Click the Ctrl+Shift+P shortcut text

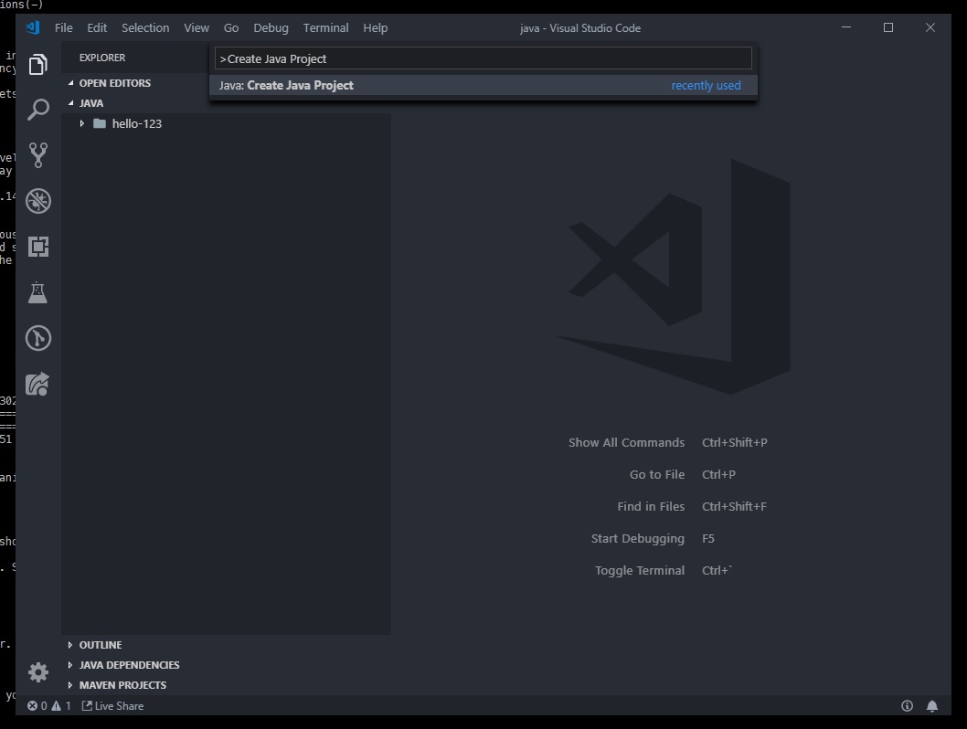(735, 442)
